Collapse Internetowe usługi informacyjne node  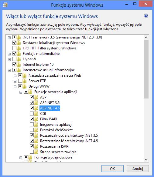click(x=9, y=70)
